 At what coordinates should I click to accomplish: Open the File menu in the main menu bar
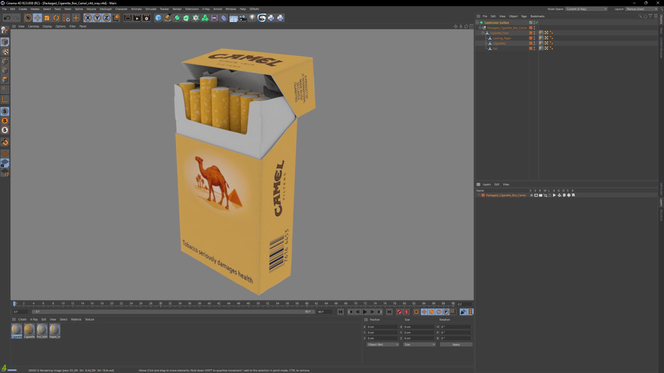[x=4, y=9]
